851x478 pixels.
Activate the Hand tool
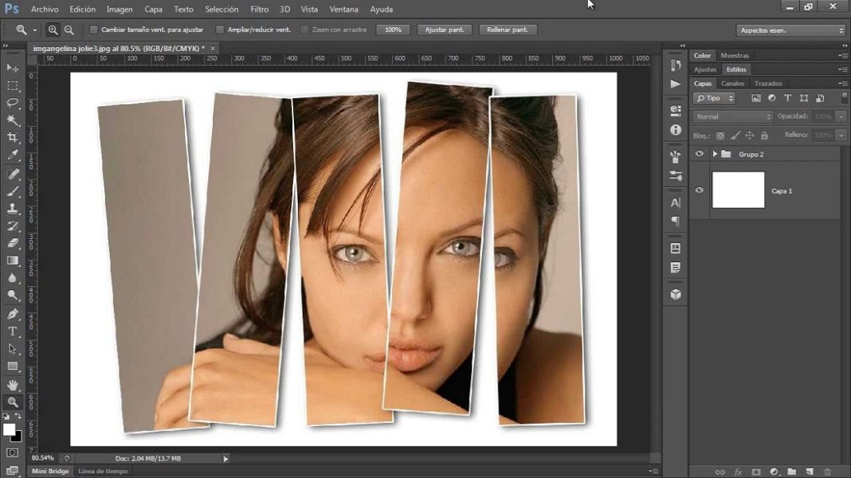coord(13,385)
